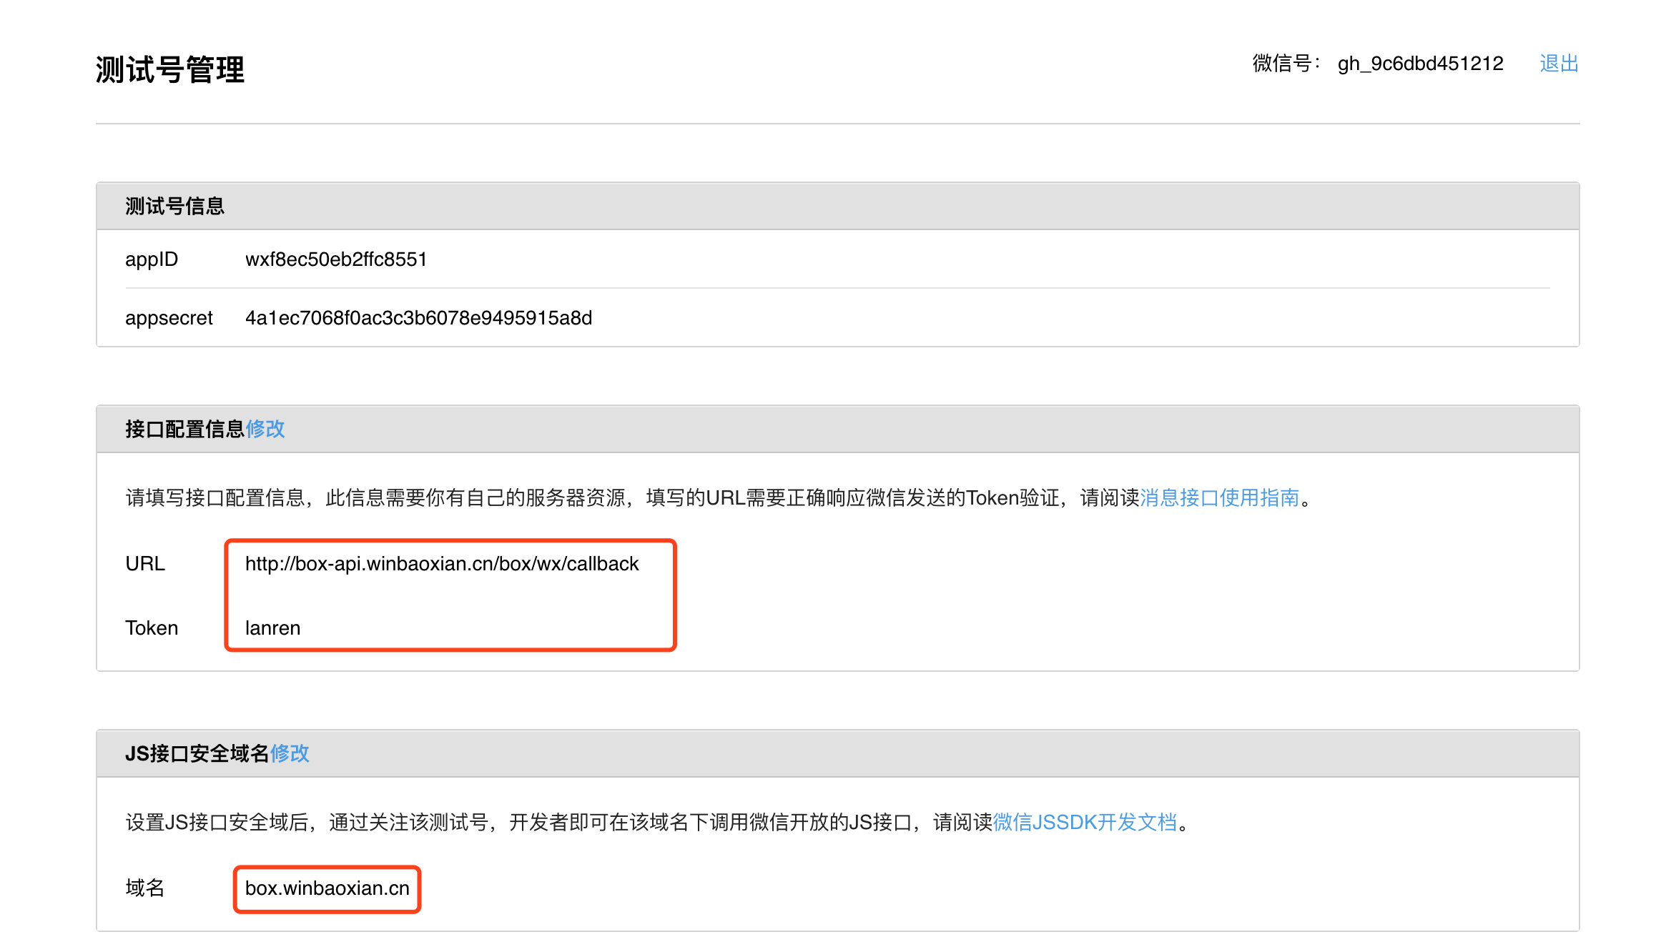This screenshot has height=942, width=1656.
Task: Click the Token value lanren
Action: click(272, 628)
